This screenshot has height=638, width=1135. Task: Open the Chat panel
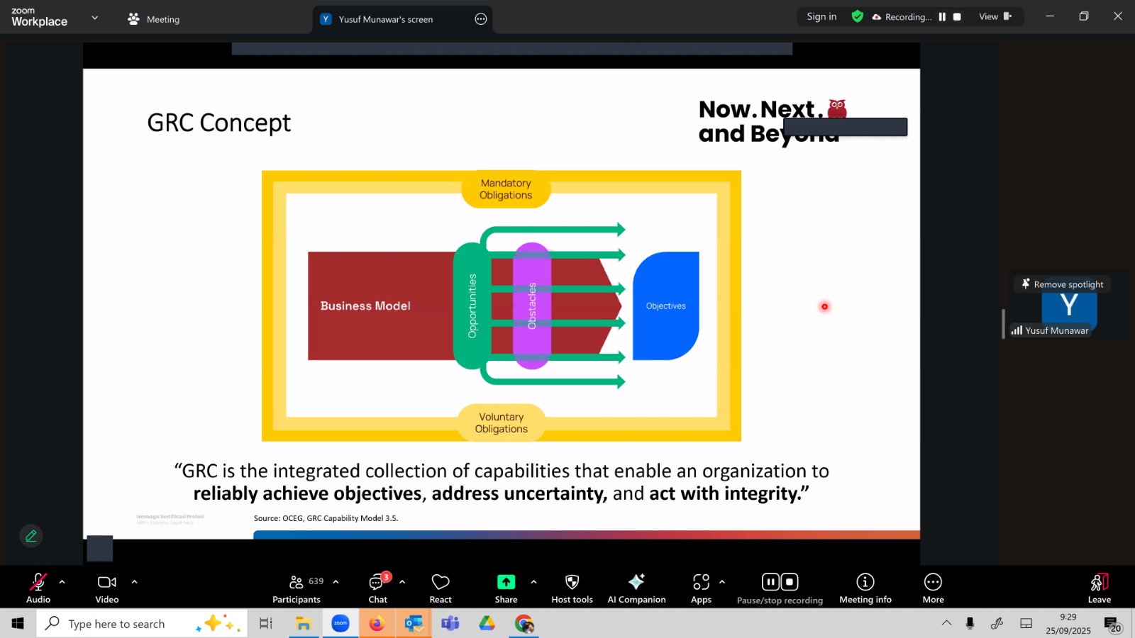pos(377,587)
